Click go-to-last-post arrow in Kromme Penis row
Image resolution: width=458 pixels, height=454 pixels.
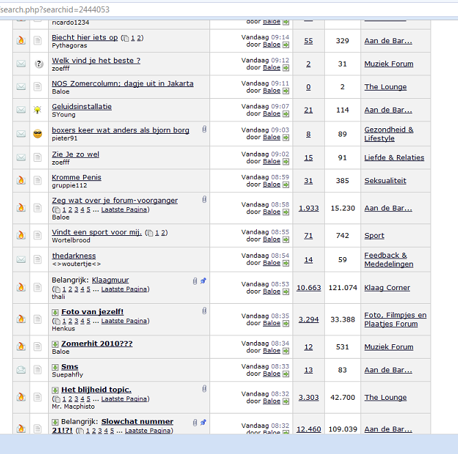(x=286, y=184)
